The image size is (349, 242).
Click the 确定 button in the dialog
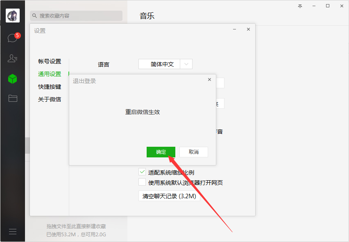pos(161,152)
